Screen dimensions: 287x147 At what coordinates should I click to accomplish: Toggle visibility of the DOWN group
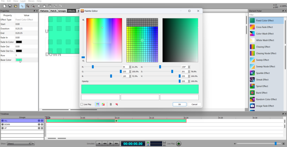coord(3,124)
